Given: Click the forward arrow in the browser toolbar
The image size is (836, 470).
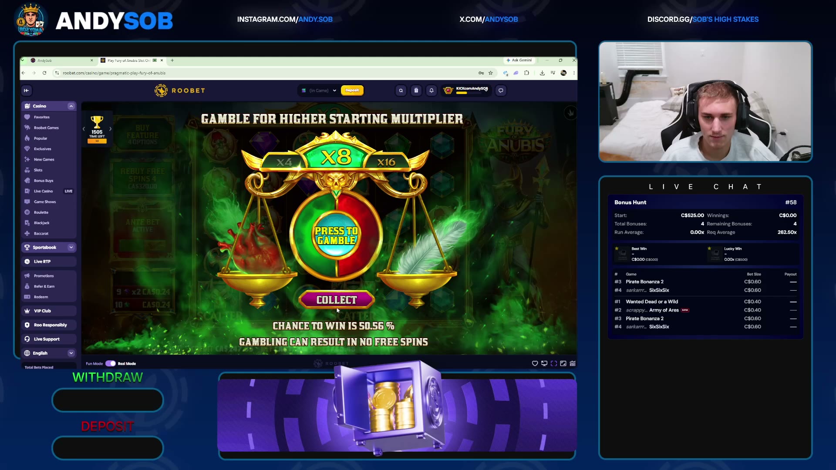Looking at the screenshot, I should click(x=34, y=73).
